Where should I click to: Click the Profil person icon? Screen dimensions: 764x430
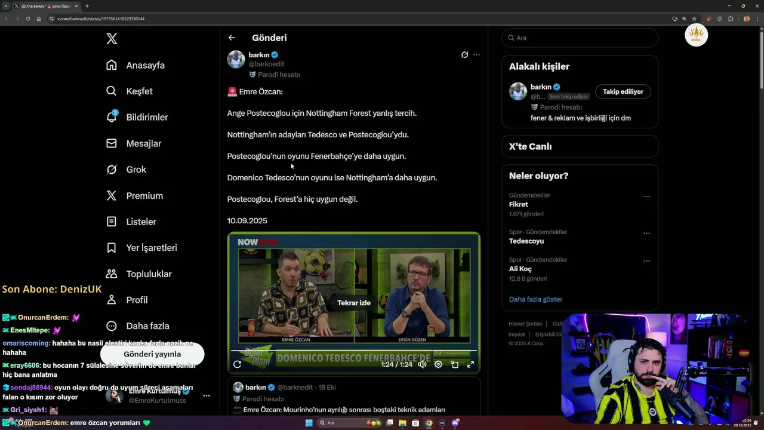[112, 300]
